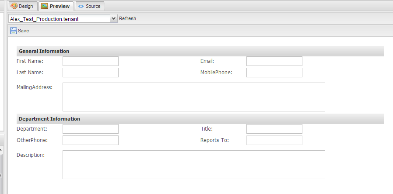Image resolution: width=393 pixels, height=194 pixels.
Task: Click inside the Description text area
Action: [194, 165]
